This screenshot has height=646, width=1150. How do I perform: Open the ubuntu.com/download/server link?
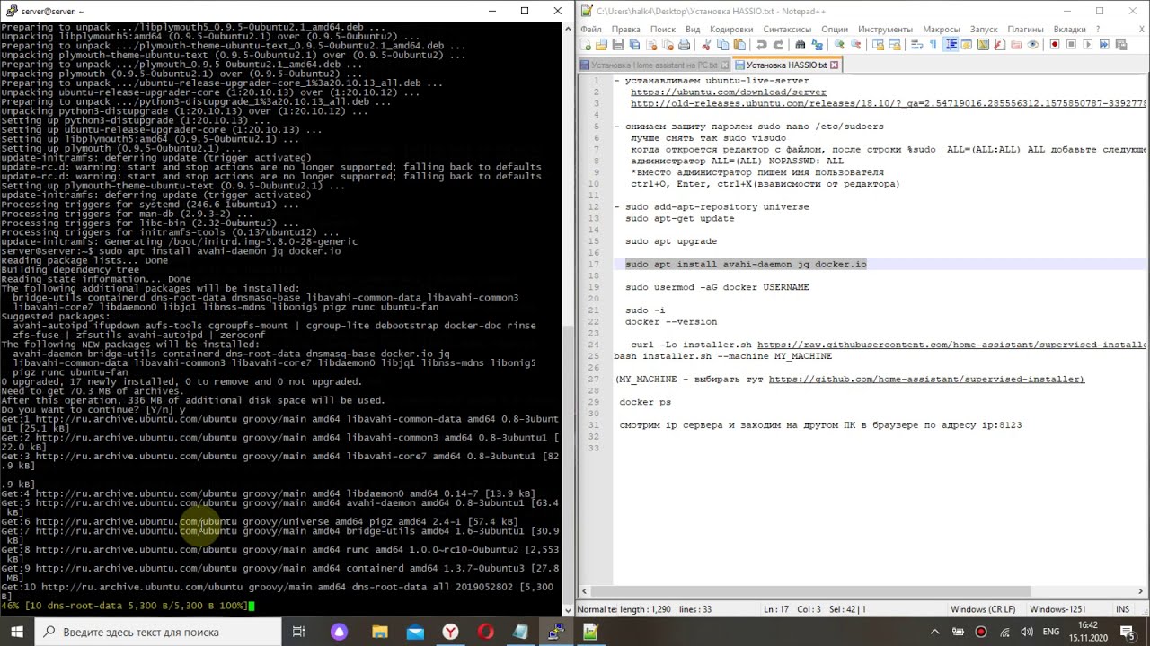click(728, 92)
